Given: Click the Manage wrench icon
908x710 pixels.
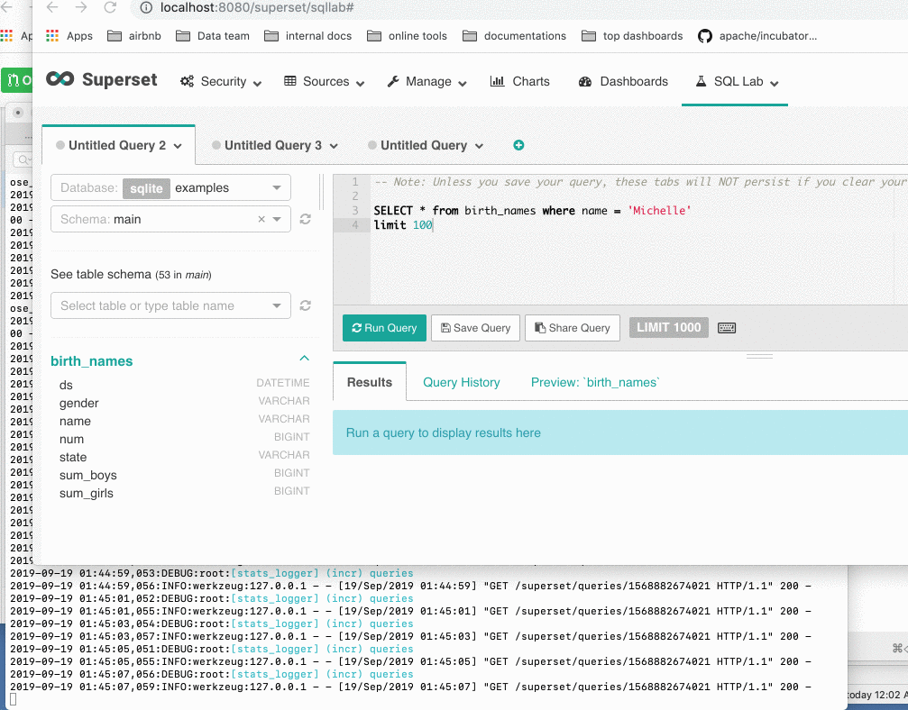Looking at the screenshot, I should [x=393, y=82].
